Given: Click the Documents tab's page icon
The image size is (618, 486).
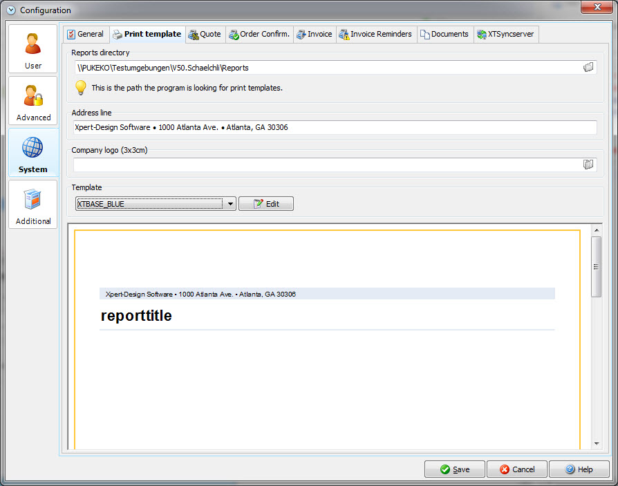Looking at the screenshot, I should (x=422, y=33).
